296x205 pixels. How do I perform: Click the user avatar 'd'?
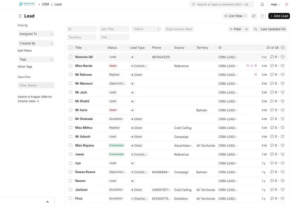pyautogui.click(x=286, y=4)
